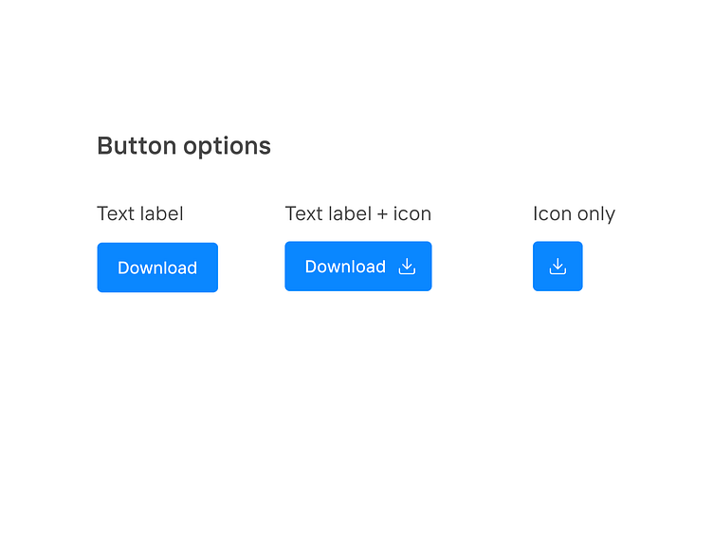Click 'icon' in the 'Text label + icon' caption

(x=412, y=213)
